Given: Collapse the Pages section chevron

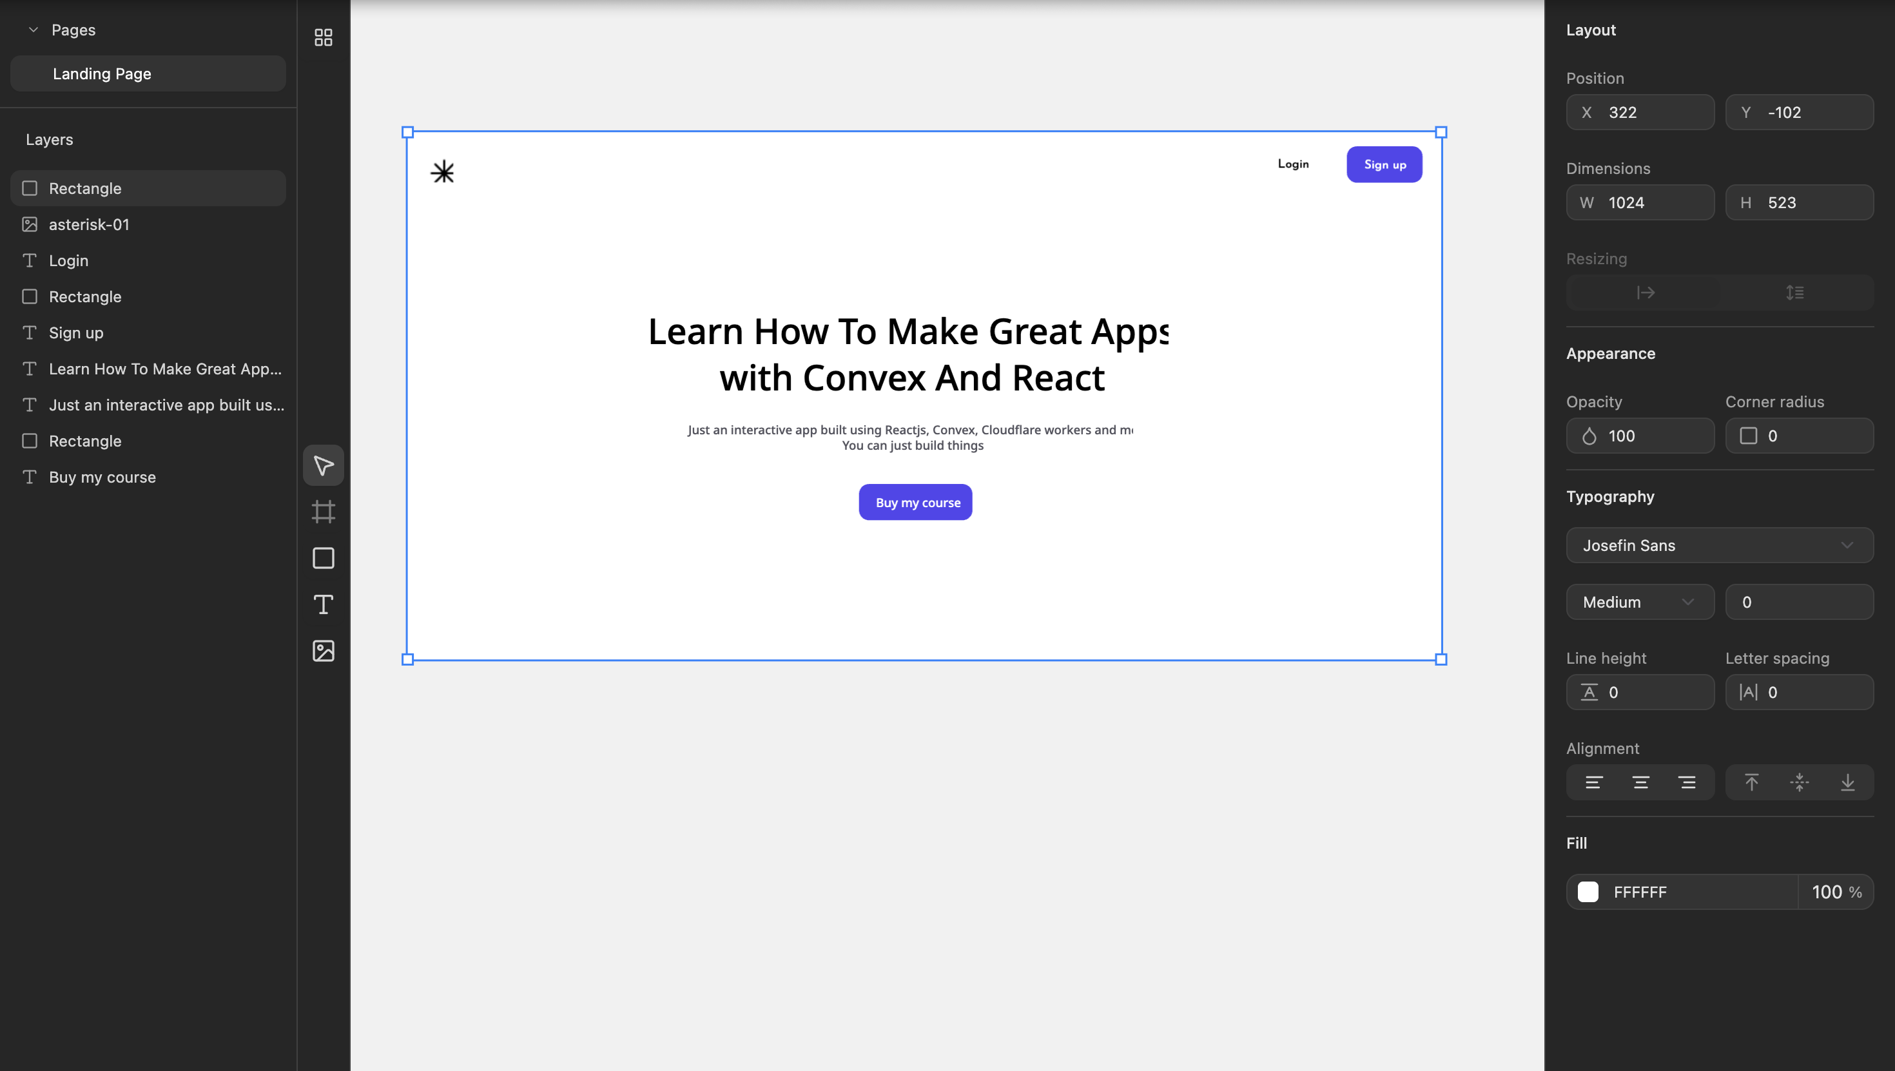Looking at the screenshot, I should click(x=33, y=30).
